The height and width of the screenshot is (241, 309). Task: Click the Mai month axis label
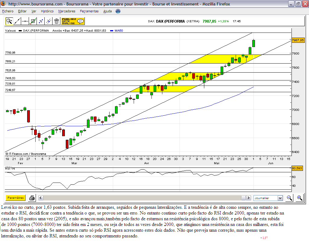click(x=217, y=163)
